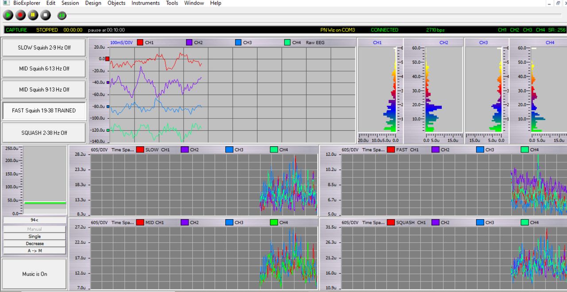
Task: Click the green CH4 swatch in Raw EEG
Action: [287, 43]
